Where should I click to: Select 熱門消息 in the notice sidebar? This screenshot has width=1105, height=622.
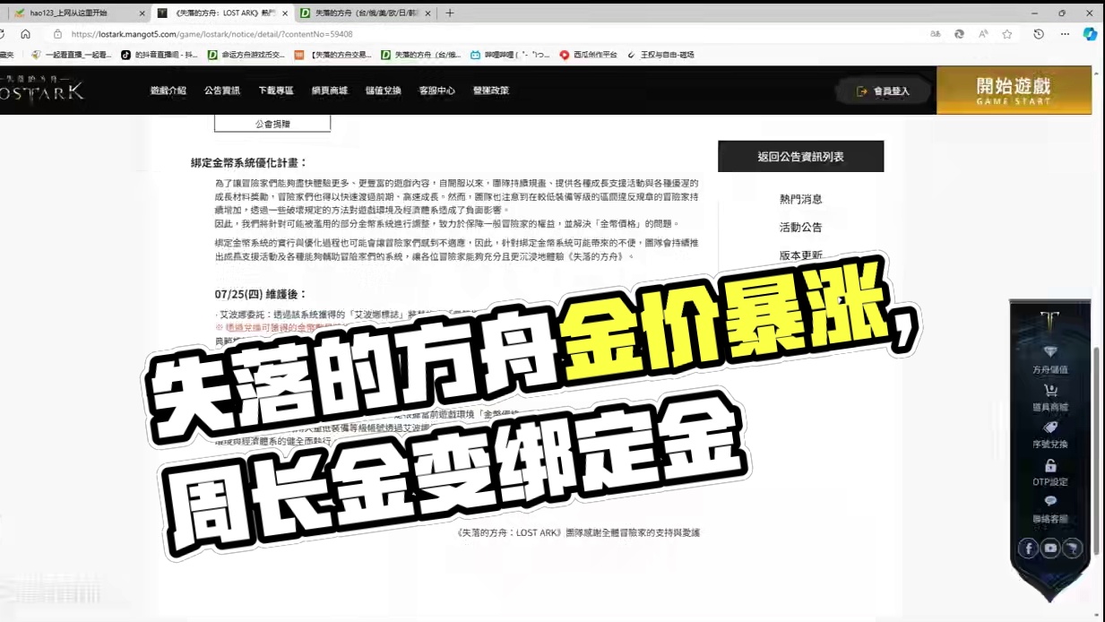tap(799, 198)
